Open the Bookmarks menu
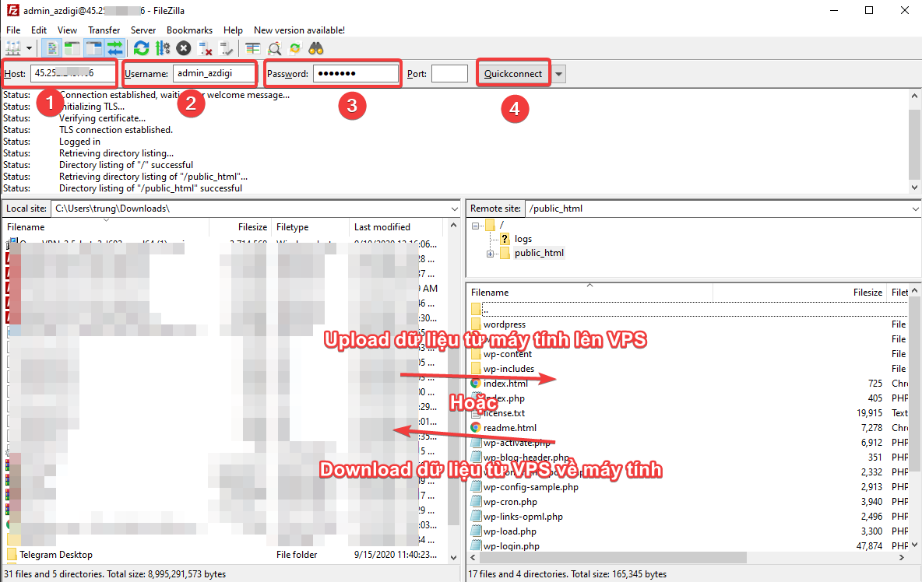 [190, 30]
